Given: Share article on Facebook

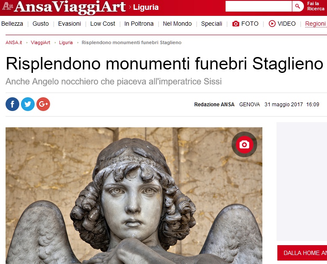Looking at the screenshot, I should click(x=12, y=104).
